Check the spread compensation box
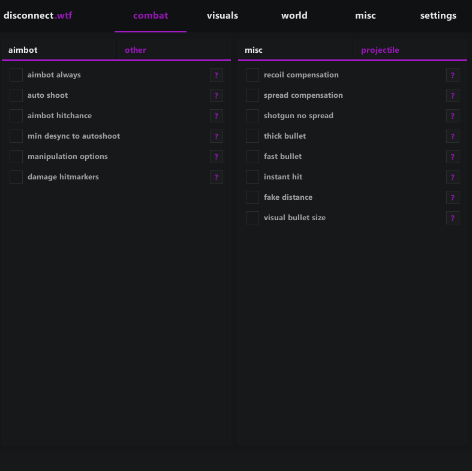The image size is (472, 471). point(252,95)
